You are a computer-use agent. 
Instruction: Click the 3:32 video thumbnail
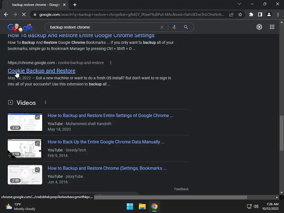(x=25, y=122)
